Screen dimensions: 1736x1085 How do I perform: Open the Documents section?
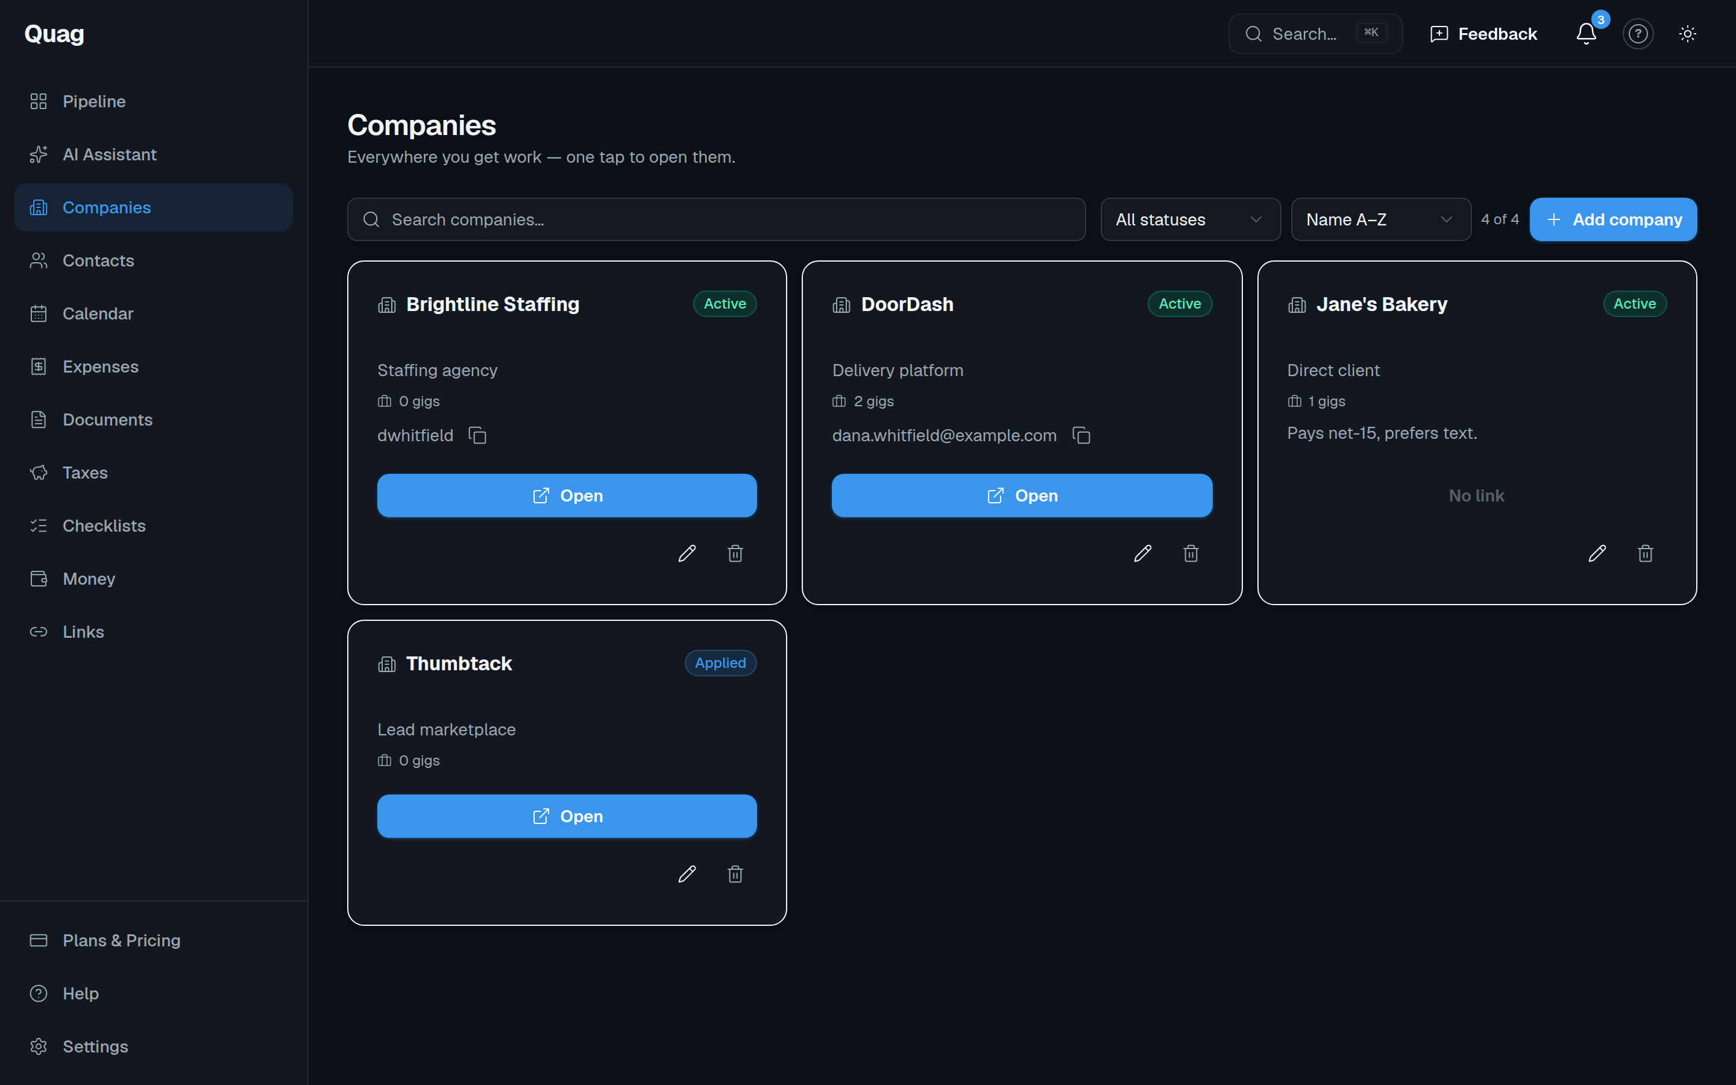[x=154, y=420]
